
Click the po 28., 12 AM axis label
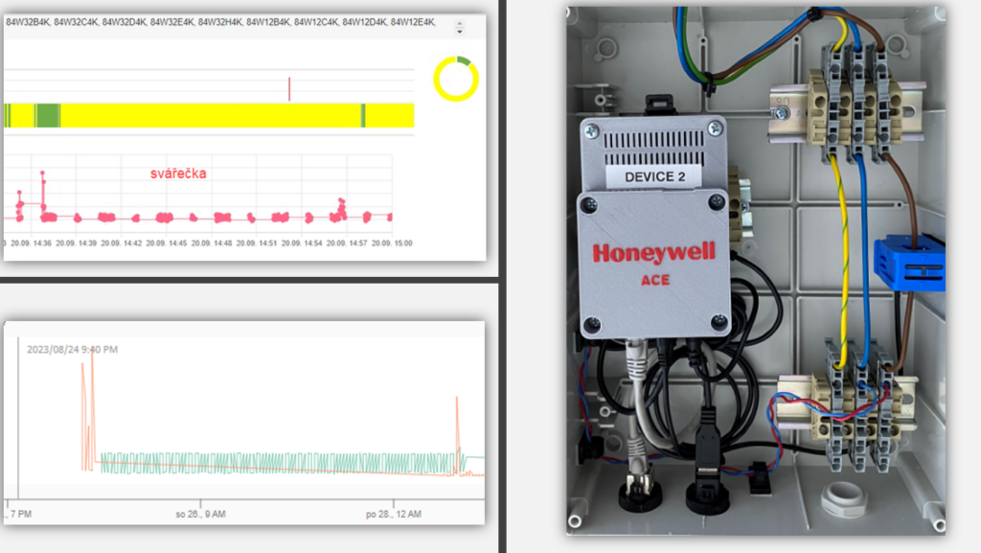click(394, 515)
